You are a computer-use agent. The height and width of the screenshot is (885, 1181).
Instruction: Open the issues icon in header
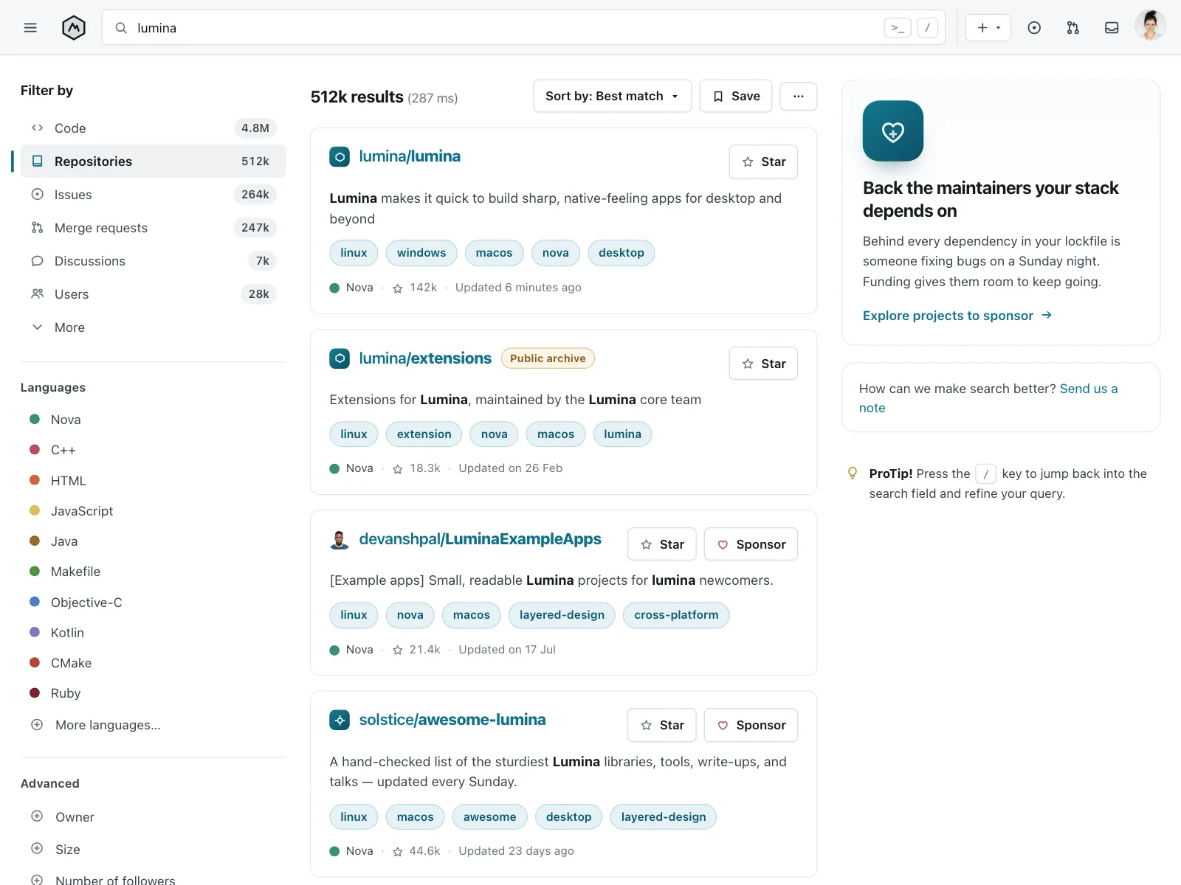(1034, 28)
